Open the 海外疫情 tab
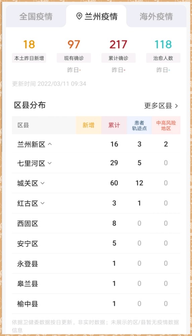The image size is (192, 336). [156, 16]
